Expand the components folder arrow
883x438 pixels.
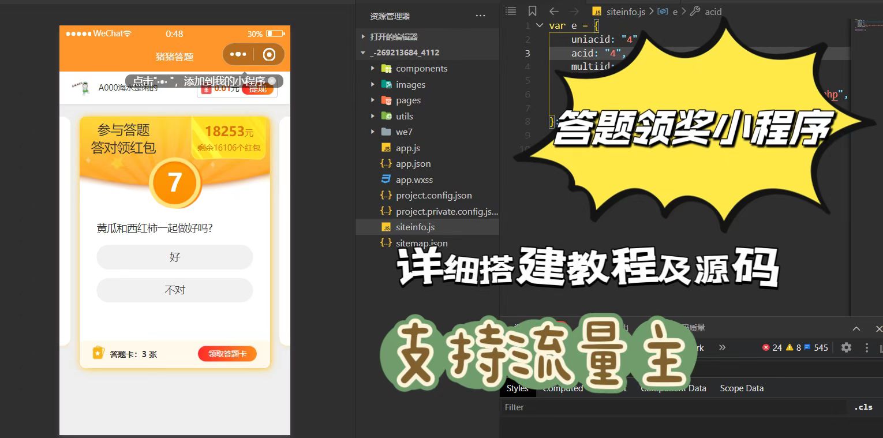click(373, 69)
